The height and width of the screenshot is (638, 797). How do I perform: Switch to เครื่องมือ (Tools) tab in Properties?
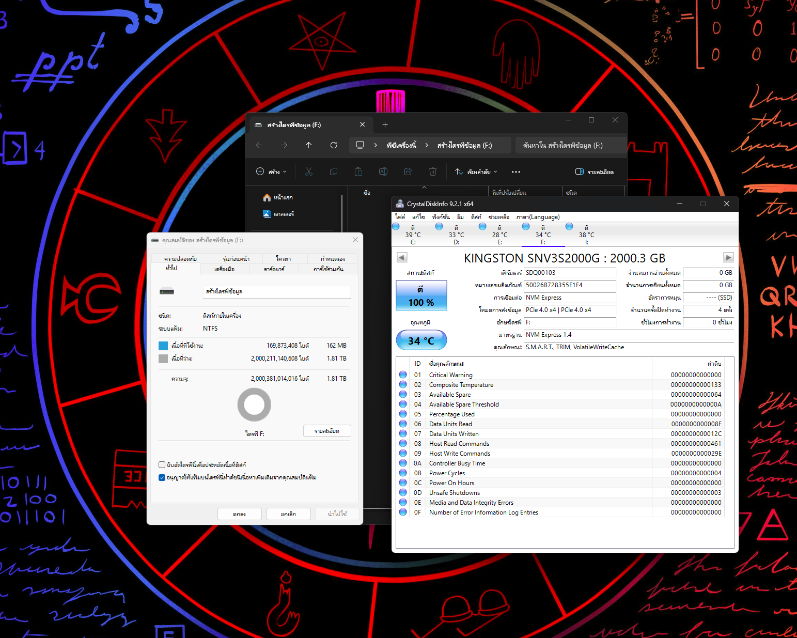(224, 269)
